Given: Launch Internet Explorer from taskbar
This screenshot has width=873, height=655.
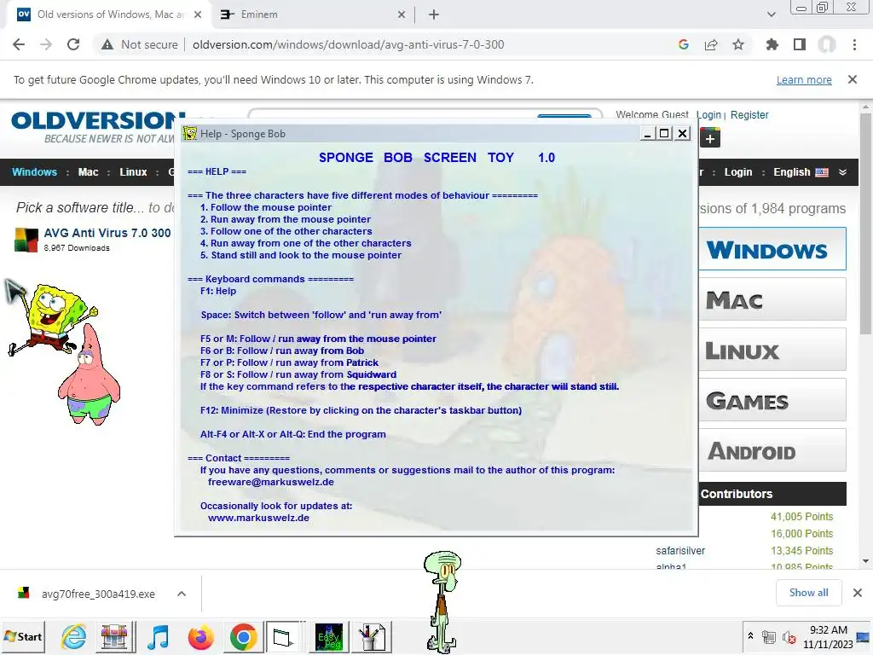Looking at the screenshot, I should pyautogui.click(x=73, y=636).
